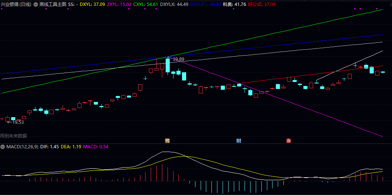This screenshot has width=392, height=195.
Task: Click the blue DXYLX1: 46.80 value
Action: pos(205,4)
